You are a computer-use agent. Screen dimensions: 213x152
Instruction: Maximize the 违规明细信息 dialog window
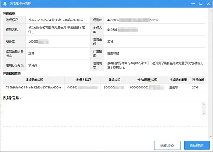click(200, 4)
